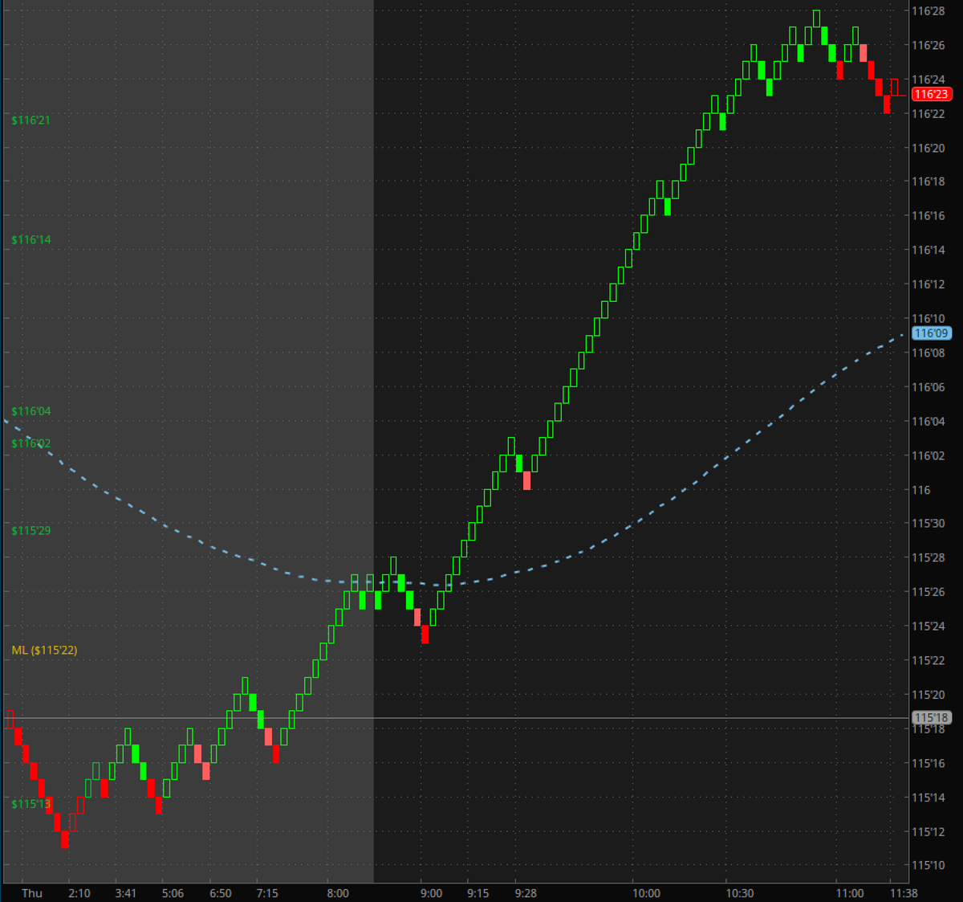Click the gray 115'18 price level bubble
This screenshot has height=902, width=963.
(x=931, y=718)
